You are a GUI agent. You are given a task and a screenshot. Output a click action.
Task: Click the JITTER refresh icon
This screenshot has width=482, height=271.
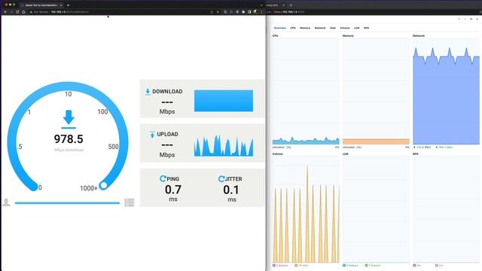pyautogui.click(x=221, y=179)
